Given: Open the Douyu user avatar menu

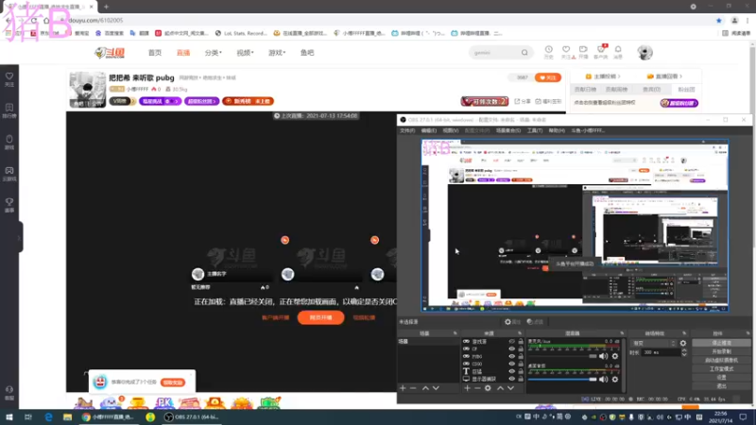Looking at the screenshot, I should point(644,53).
